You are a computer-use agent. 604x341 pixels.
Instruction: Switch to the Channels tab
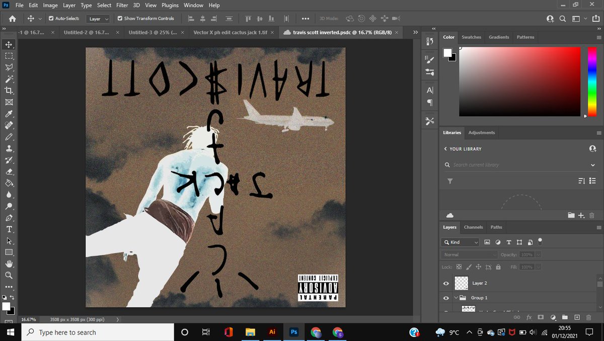coord(473,227)
